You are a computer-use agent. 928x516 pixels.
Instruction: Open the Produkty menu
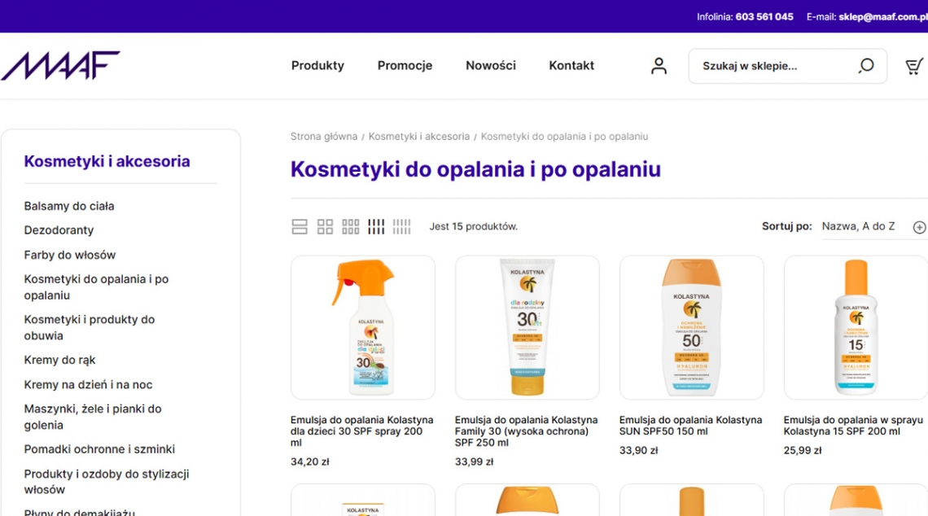point(317,66)
